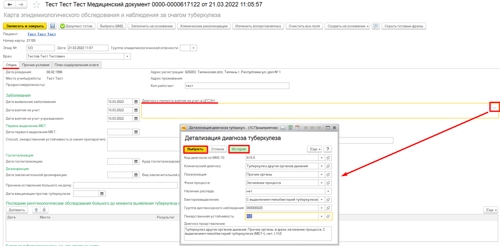This screenshot has height=246, width=500.
Task: Open calendar for disease detection date
Action: pos(136,102)
